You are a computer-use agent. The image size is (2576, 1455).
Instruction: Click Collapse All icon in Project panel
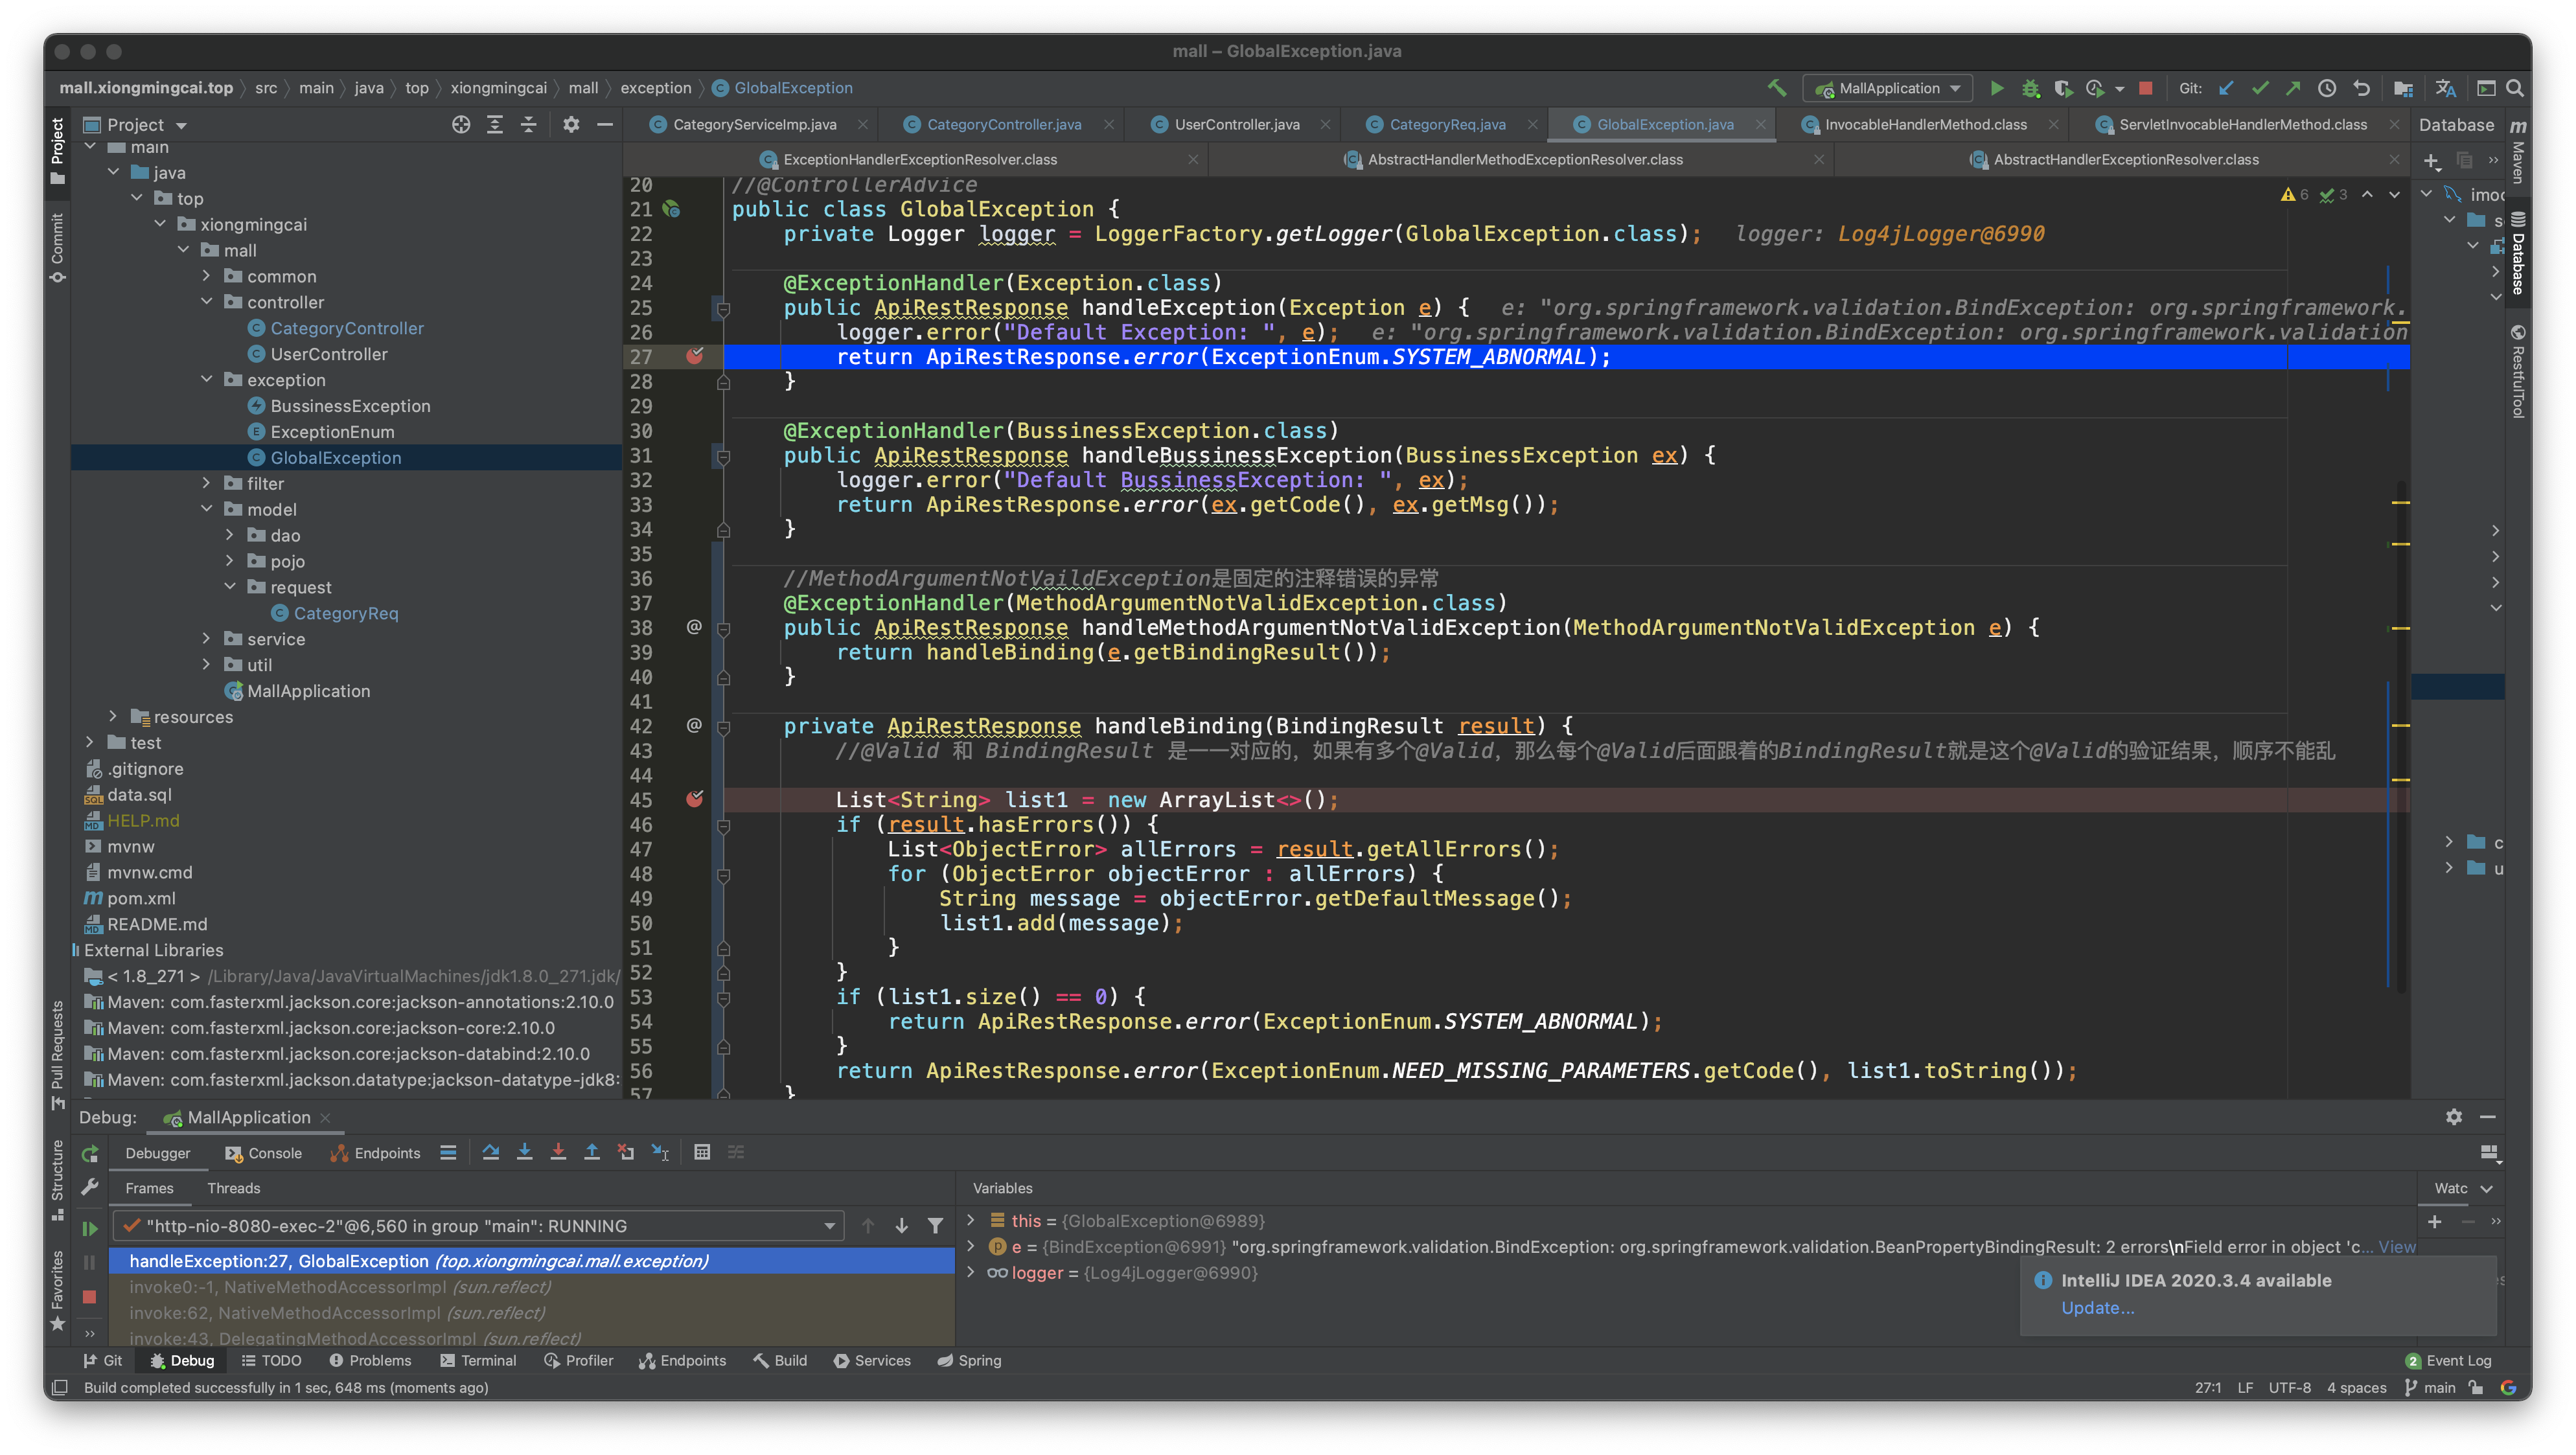point(528,124)
